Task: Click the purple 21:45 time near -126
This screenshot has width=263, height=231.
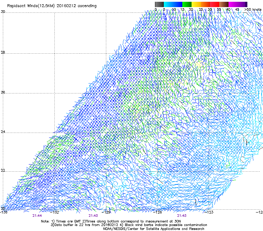Action: (182, 216)
